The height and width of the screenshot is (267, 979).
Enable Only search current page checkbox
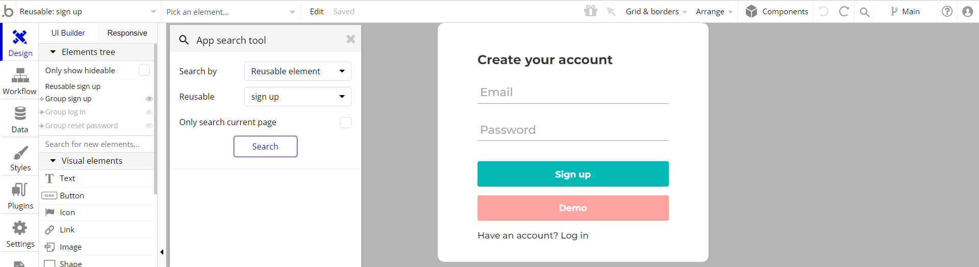[x=345, y=123]
